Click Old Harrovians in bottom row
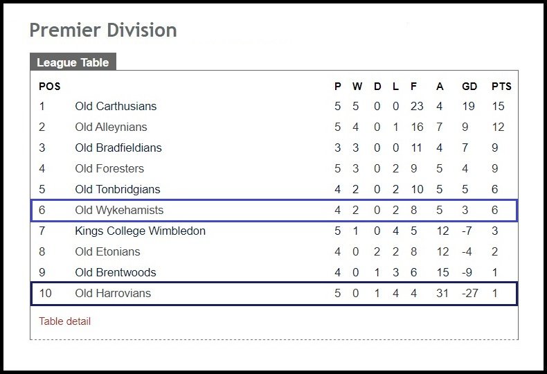The height and width of the screenshot is (374, 547). point(112,293)
